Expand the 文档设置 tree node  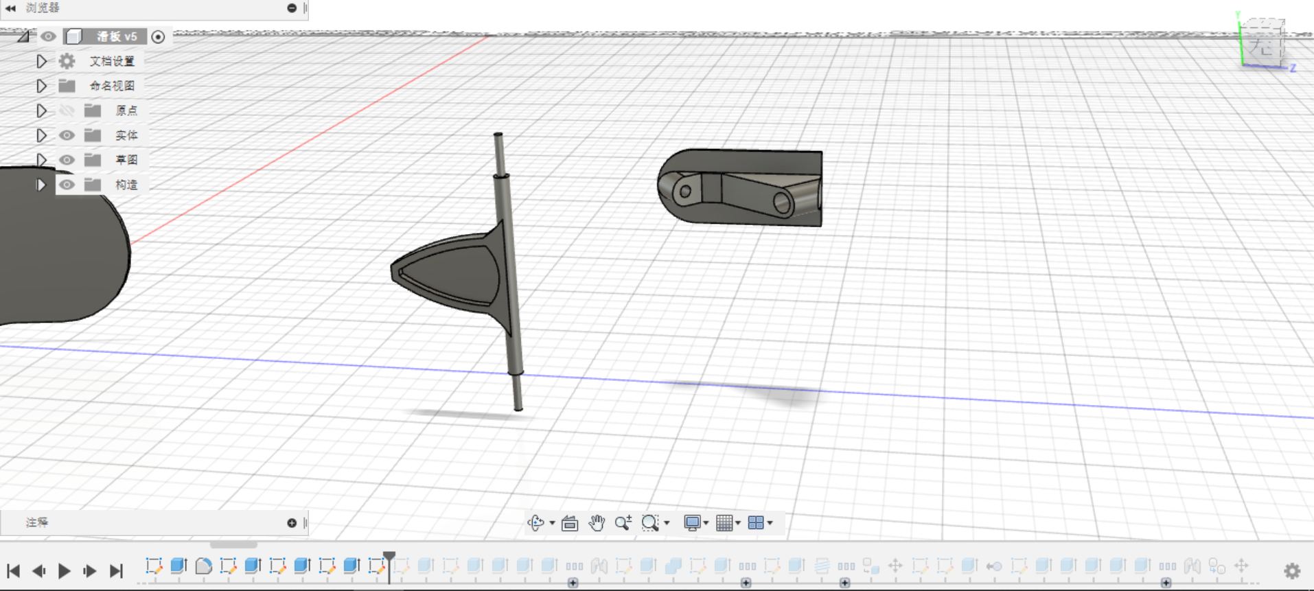point(41,61)
